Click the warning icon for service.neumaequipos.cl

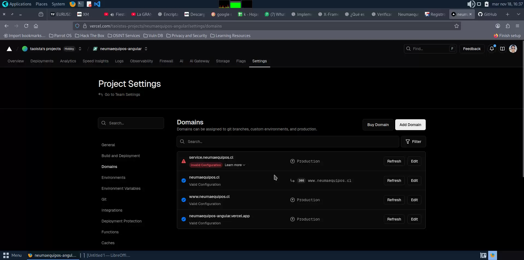[x=184, y=161]
